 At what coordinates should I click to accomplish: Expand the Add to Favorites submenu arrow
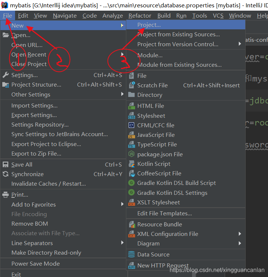122,204
